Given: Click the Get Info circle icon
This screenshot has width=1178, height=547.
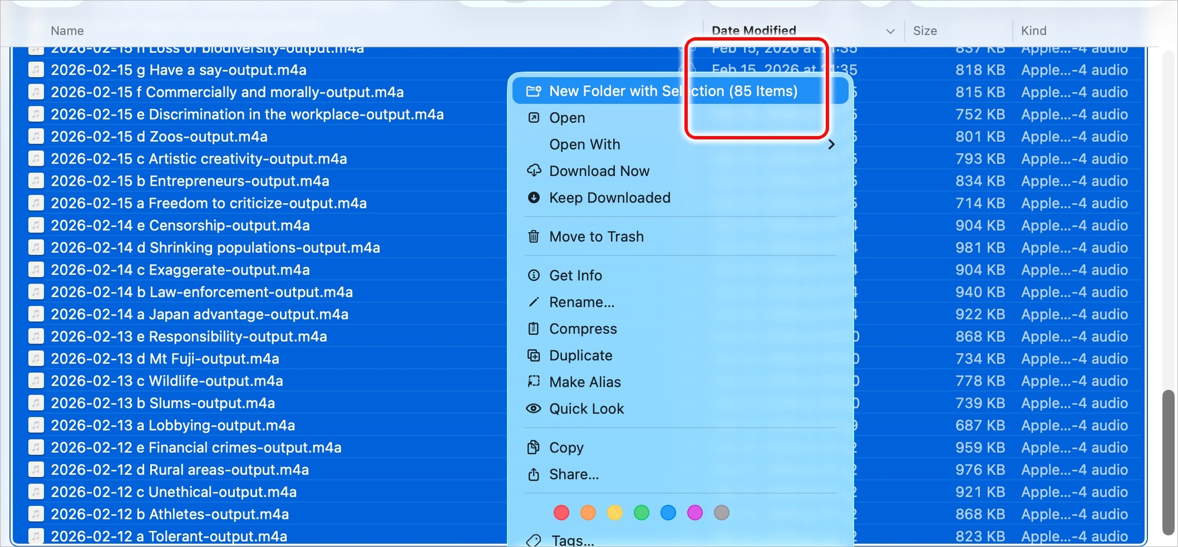Looking at the screenshot, I should [x=534, y=275].
